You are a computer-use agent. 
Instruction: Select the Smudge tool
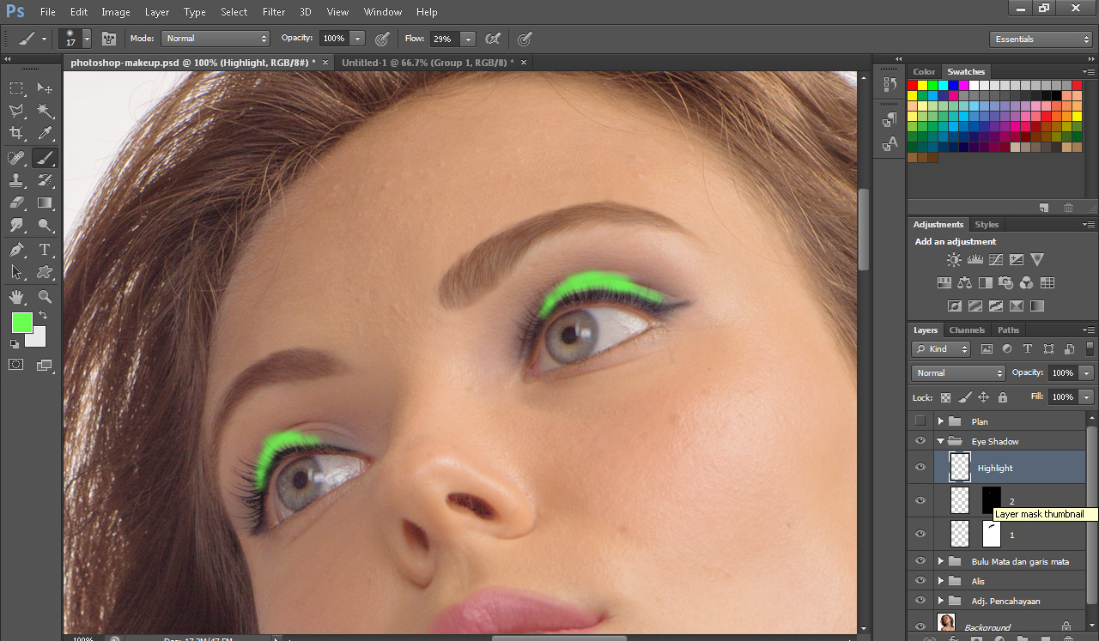pos(16,225)
